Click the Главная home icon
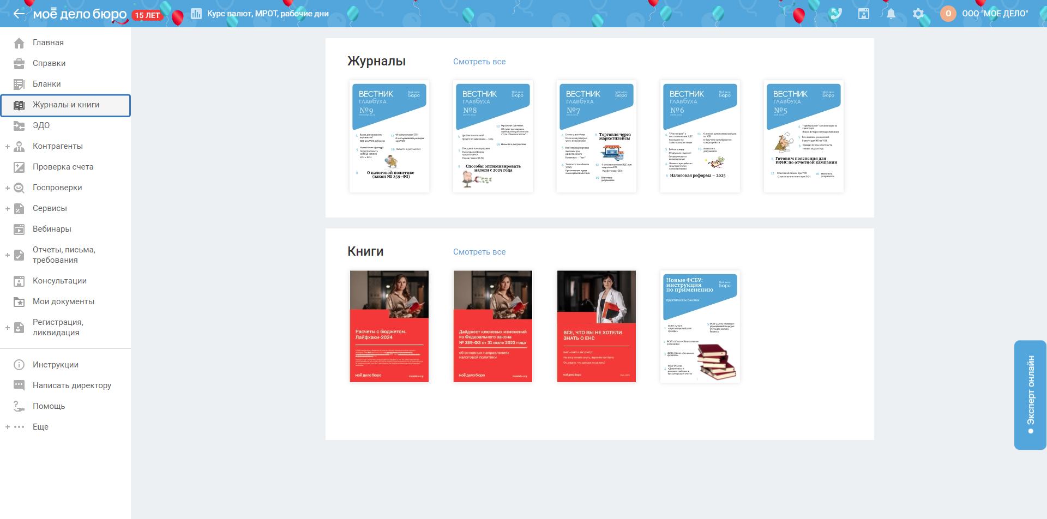This screenshot has width=1047, height=519. pos(19,43)
